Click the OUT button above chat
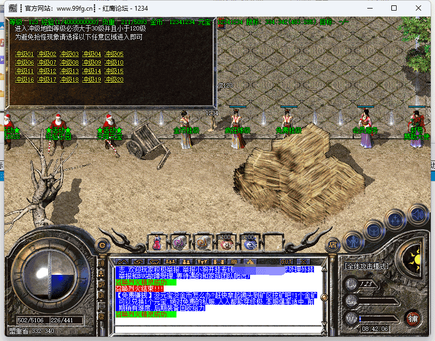Viewport: 435px width, 341px height. pyautogui.click(x=287, y=261)
